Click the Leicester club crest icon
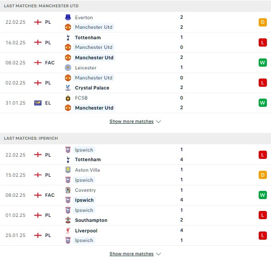The height and width of the screenshot is (263, 271). point(68,68)
